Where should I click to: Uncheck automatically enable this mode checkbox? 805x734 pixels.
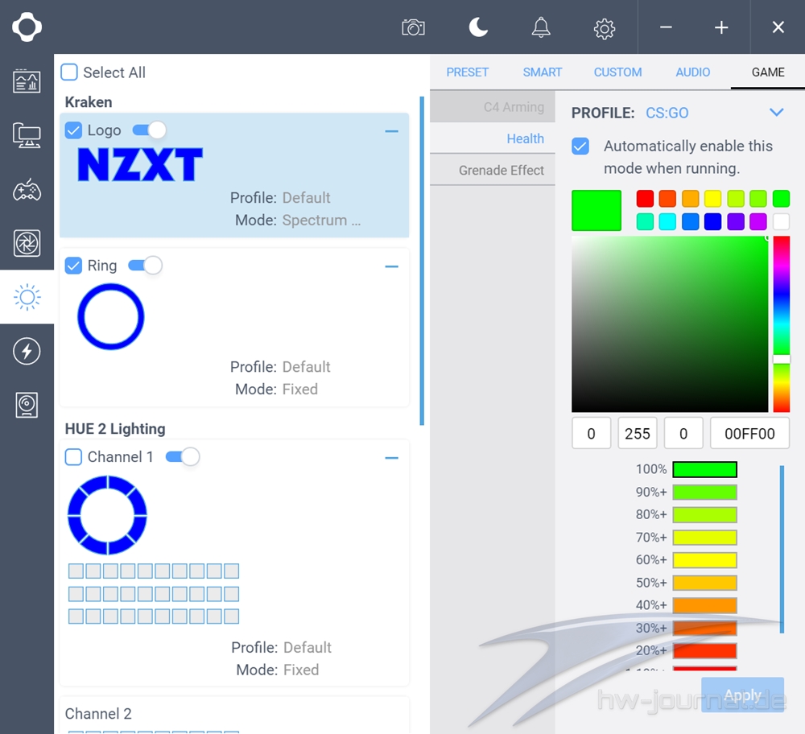tap(580, 146)
